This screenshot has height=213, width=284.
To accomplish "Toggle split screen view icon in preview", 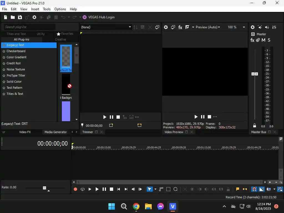I will [x=187, y=27].
